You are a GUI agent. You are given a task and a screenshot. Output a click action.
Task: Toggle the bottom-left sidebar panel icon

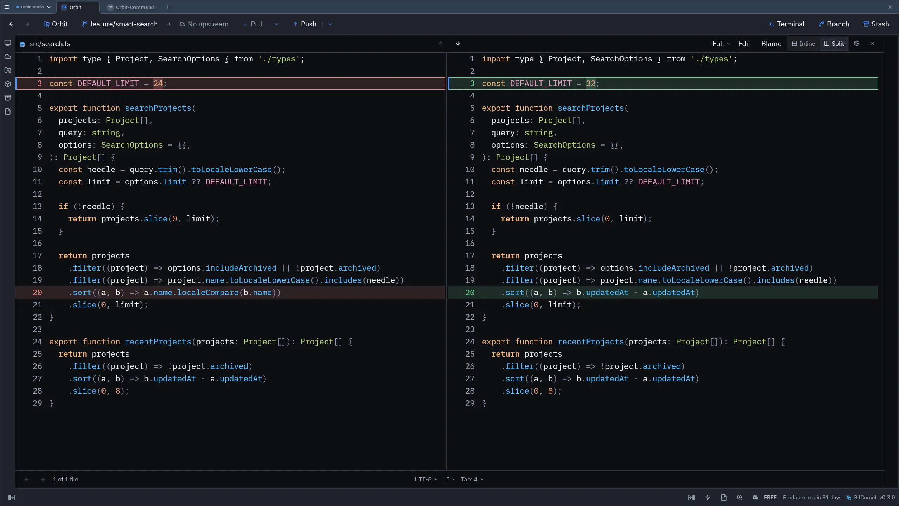[x=12, y=498]
